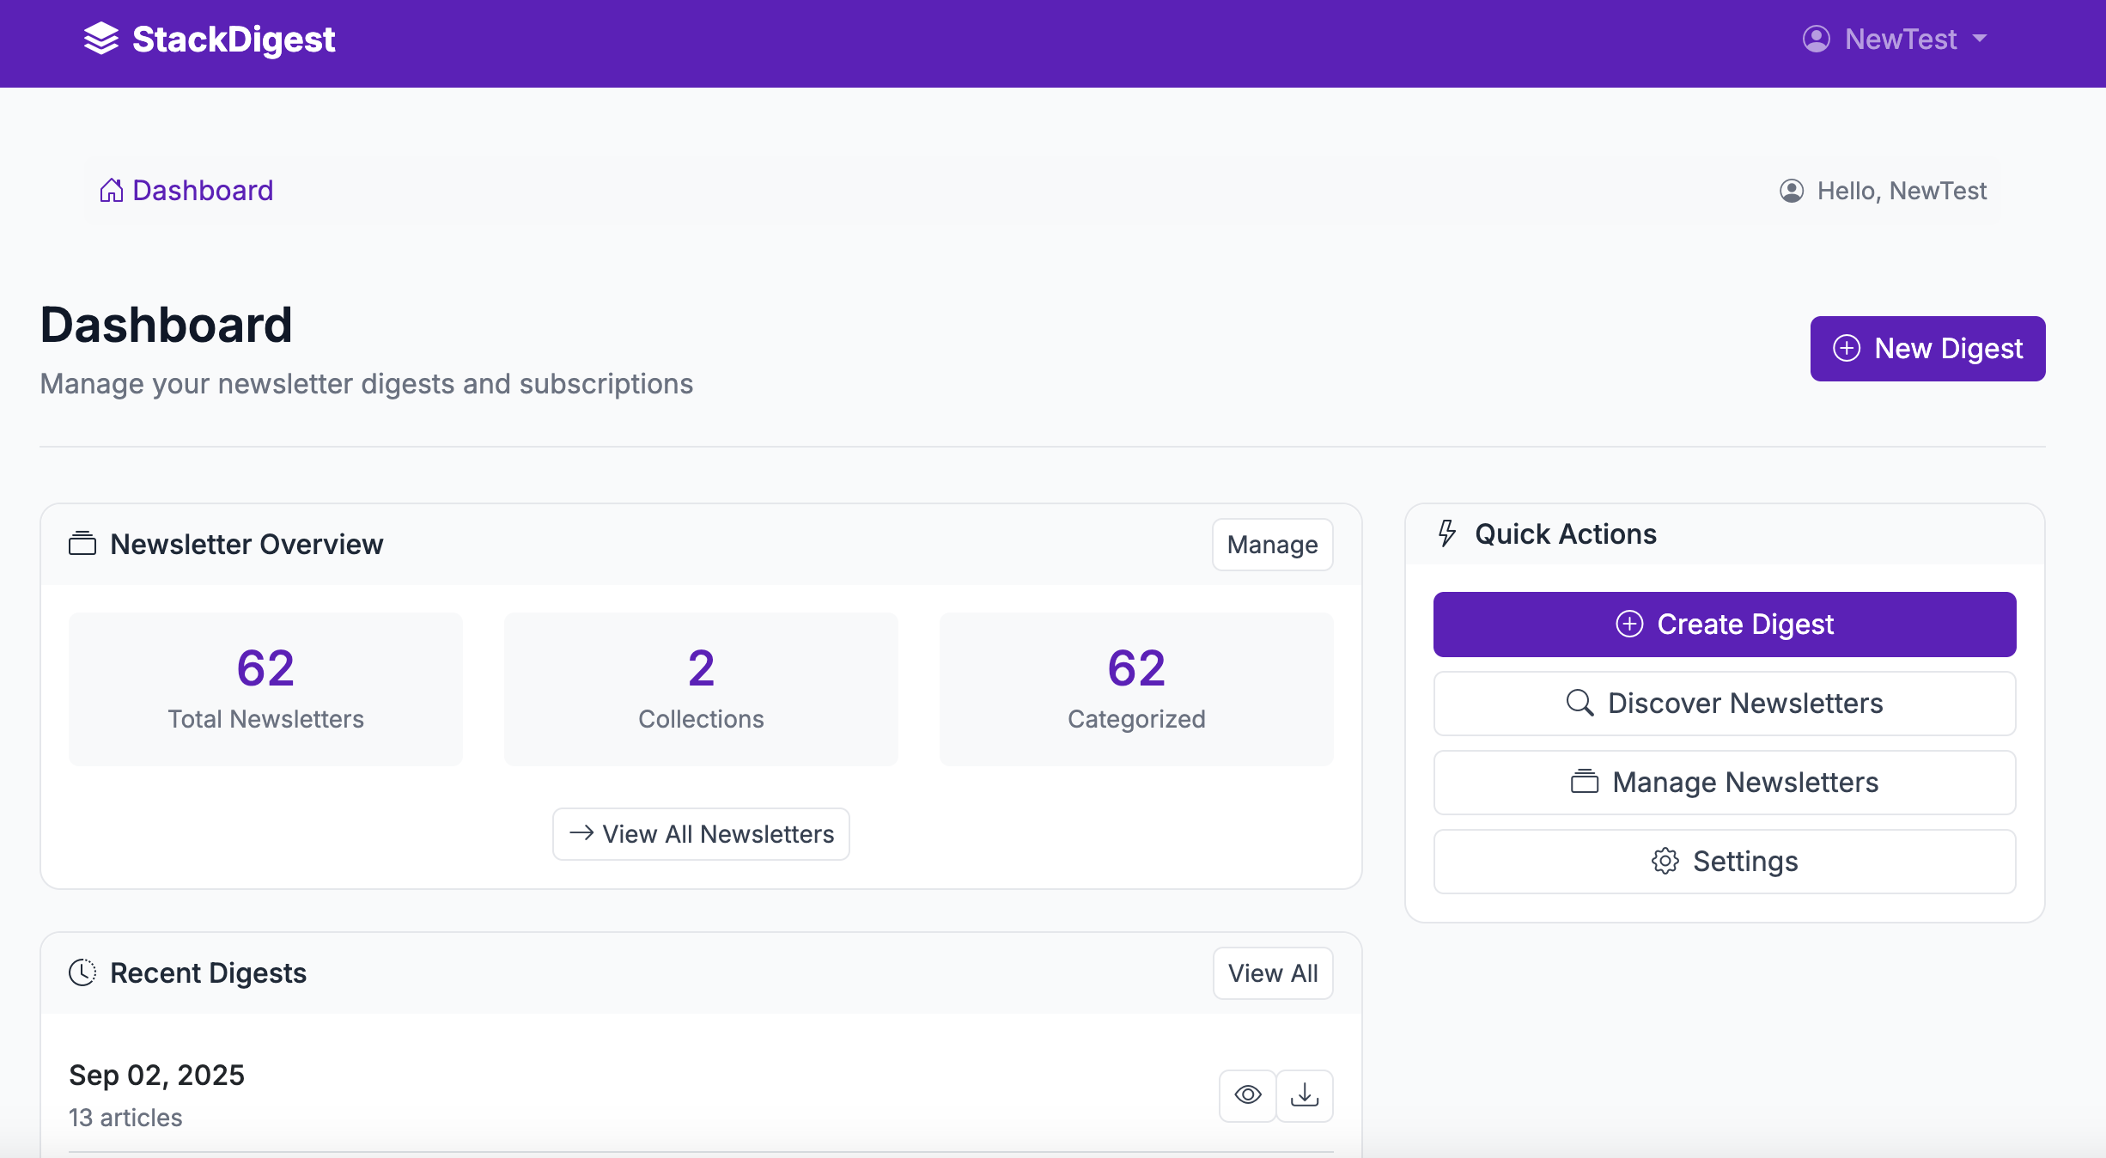This screenshot has width=2106, height=1158.
Task: Click the Discover Newsletters search icon
Action: click(x=1579, y=703)
